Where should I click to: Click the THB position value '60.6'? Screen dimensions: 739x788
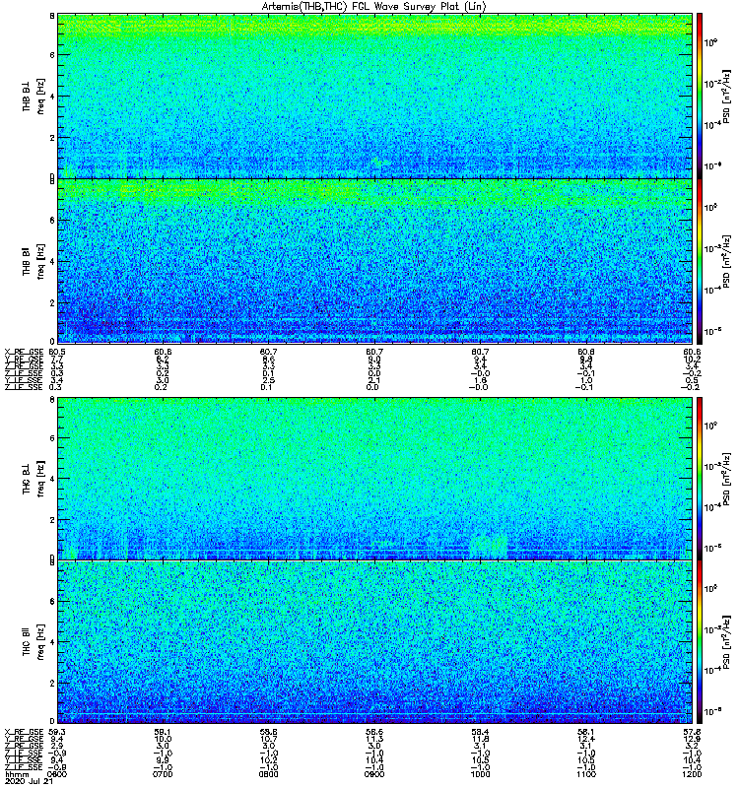coord(163,352)
